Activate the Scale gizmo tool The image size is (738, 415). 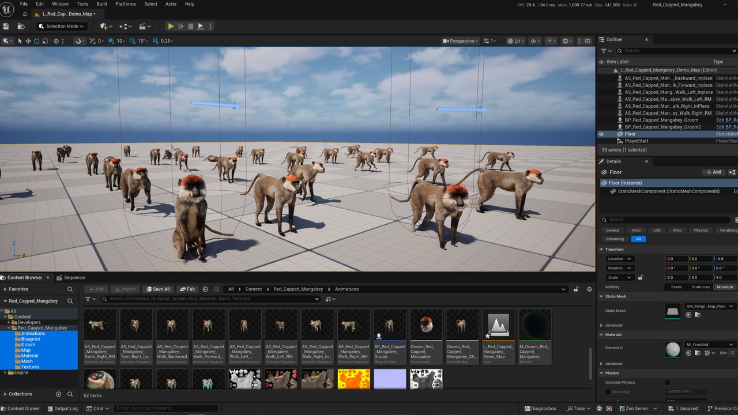45,41
